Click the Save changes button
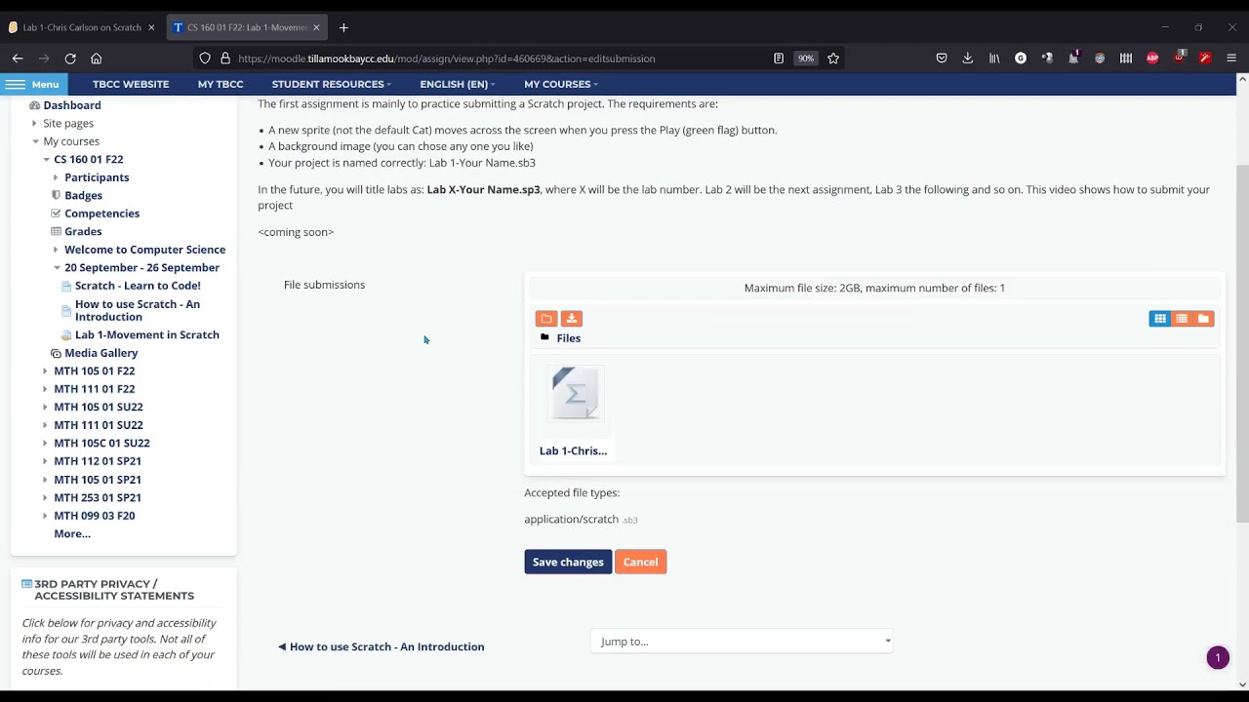This screenshot has height=702, width=1249. point(568,563)
